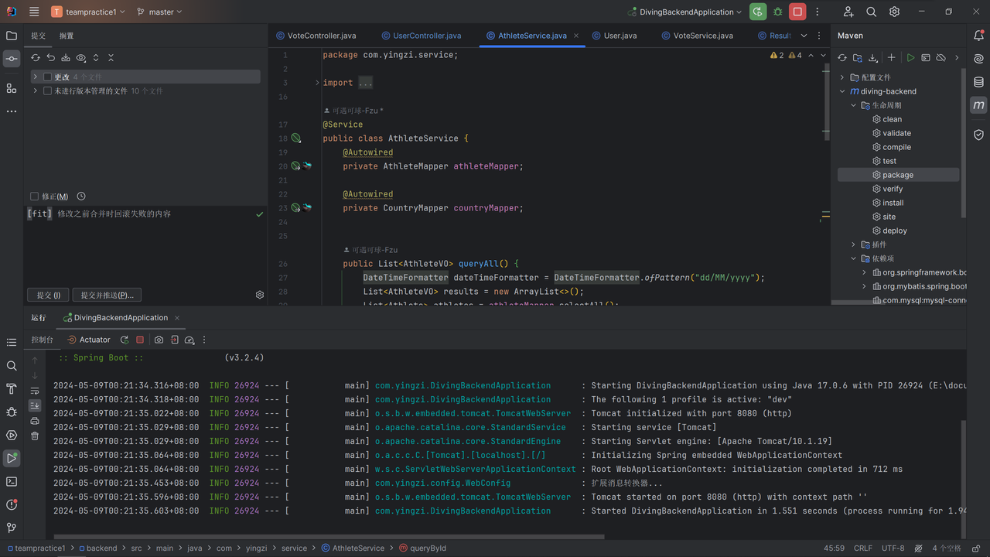Select the clean lifecycle goal
The image size is (990, 557).
[893, 119]
